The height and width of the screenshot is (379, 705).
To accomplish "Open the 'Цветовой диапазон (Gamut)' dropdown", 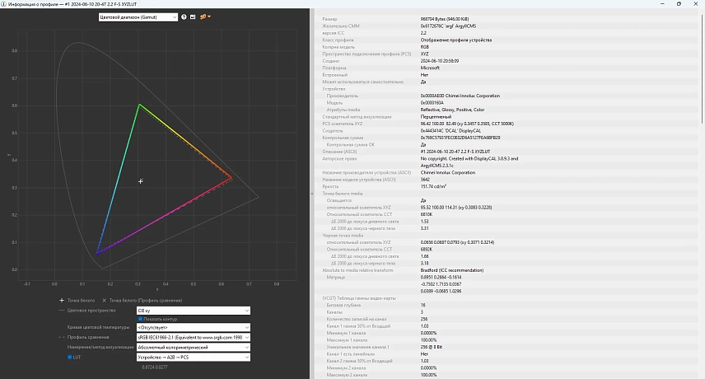I will point(138,16).
